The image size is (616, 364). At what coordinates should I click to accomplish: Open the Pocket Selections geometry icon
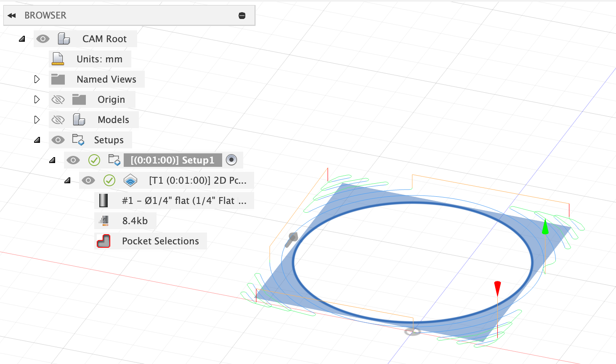(104, 241)
